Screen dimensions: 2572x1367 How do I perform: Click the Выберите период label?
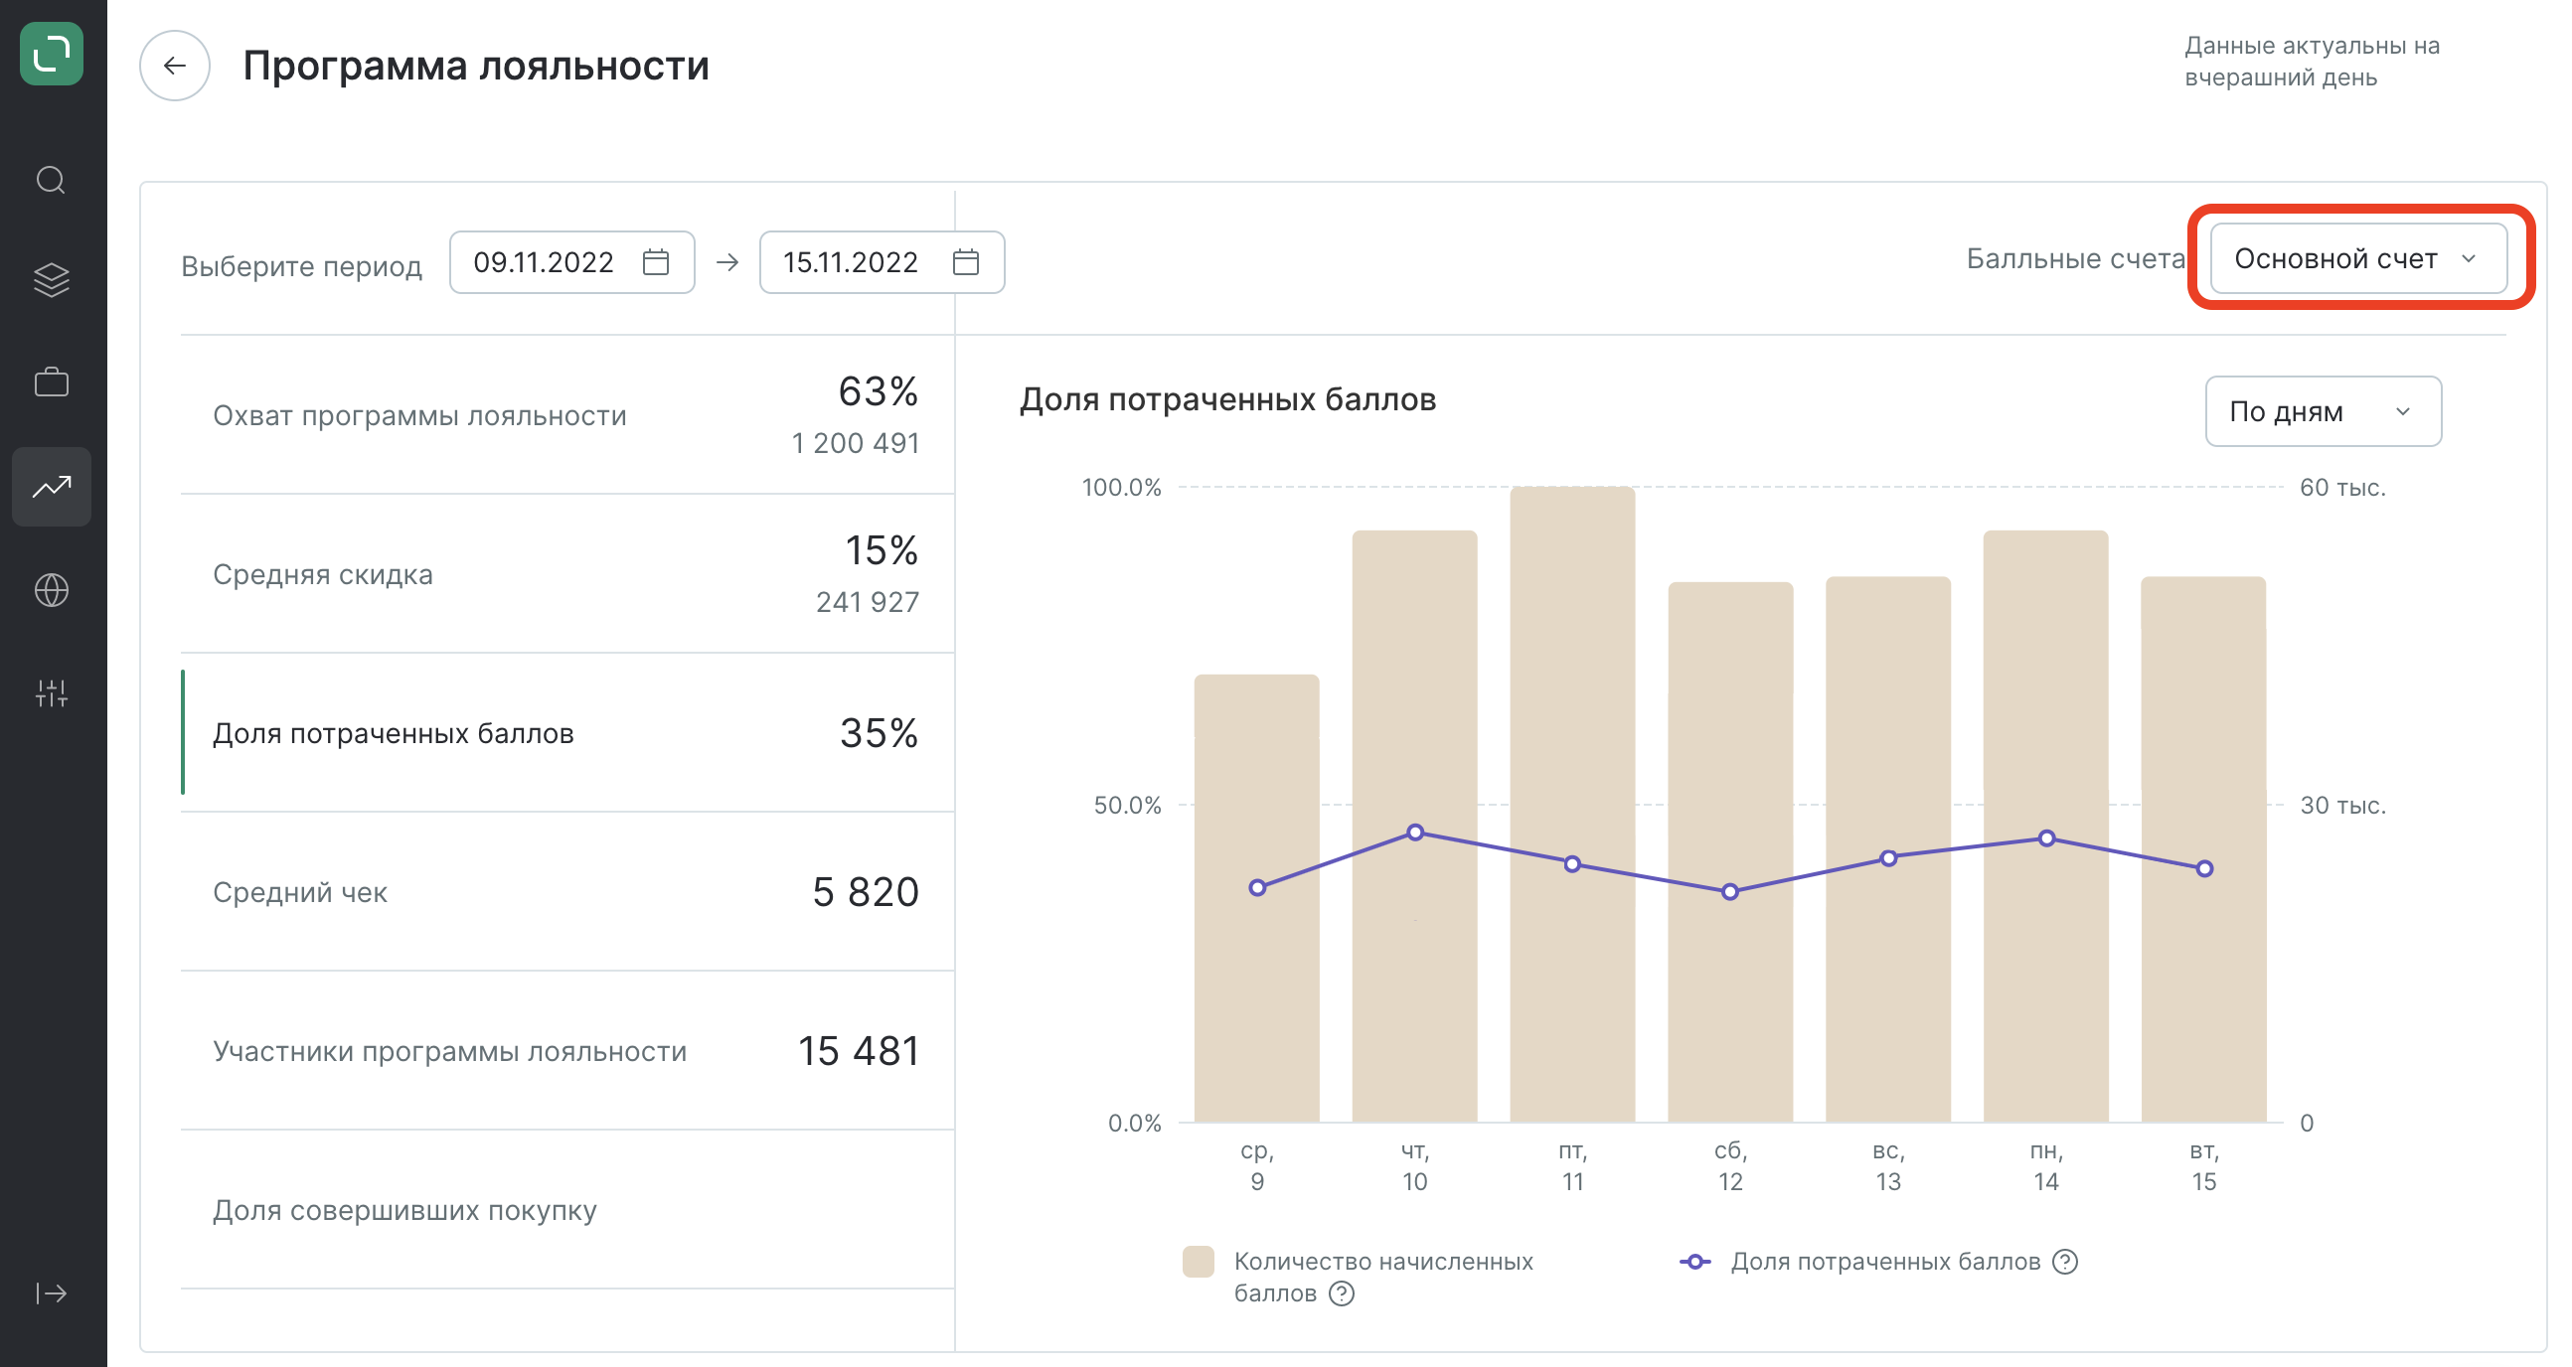tap(301, 265)
